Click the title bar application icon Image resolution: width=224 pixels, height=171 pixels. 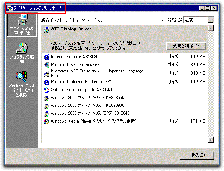tap(10, 8)
